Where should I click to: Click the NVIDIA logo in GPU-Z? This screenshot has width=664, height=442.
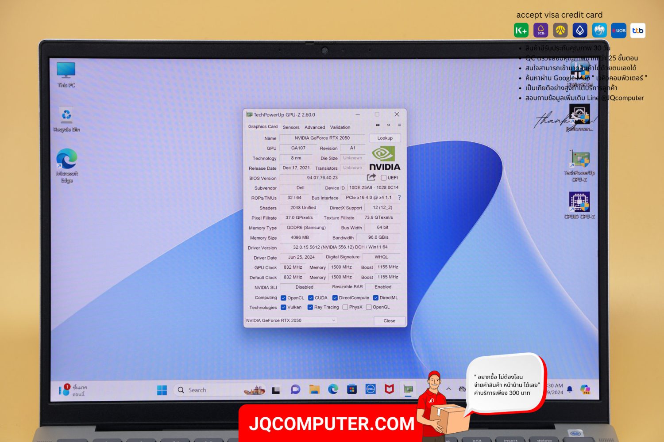coord(384,159)
